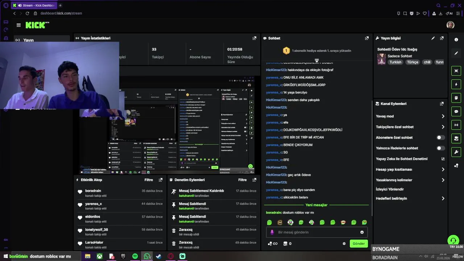Click the Turkish tag chip
Viewport: 464px width, 261px height.
pyautogui.click(x=395, y=62)
